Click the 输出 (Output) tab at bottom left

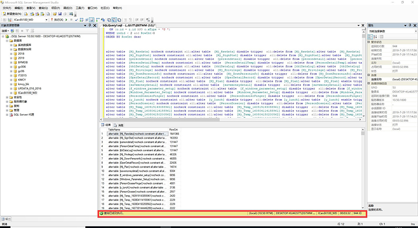pos(6,219)
